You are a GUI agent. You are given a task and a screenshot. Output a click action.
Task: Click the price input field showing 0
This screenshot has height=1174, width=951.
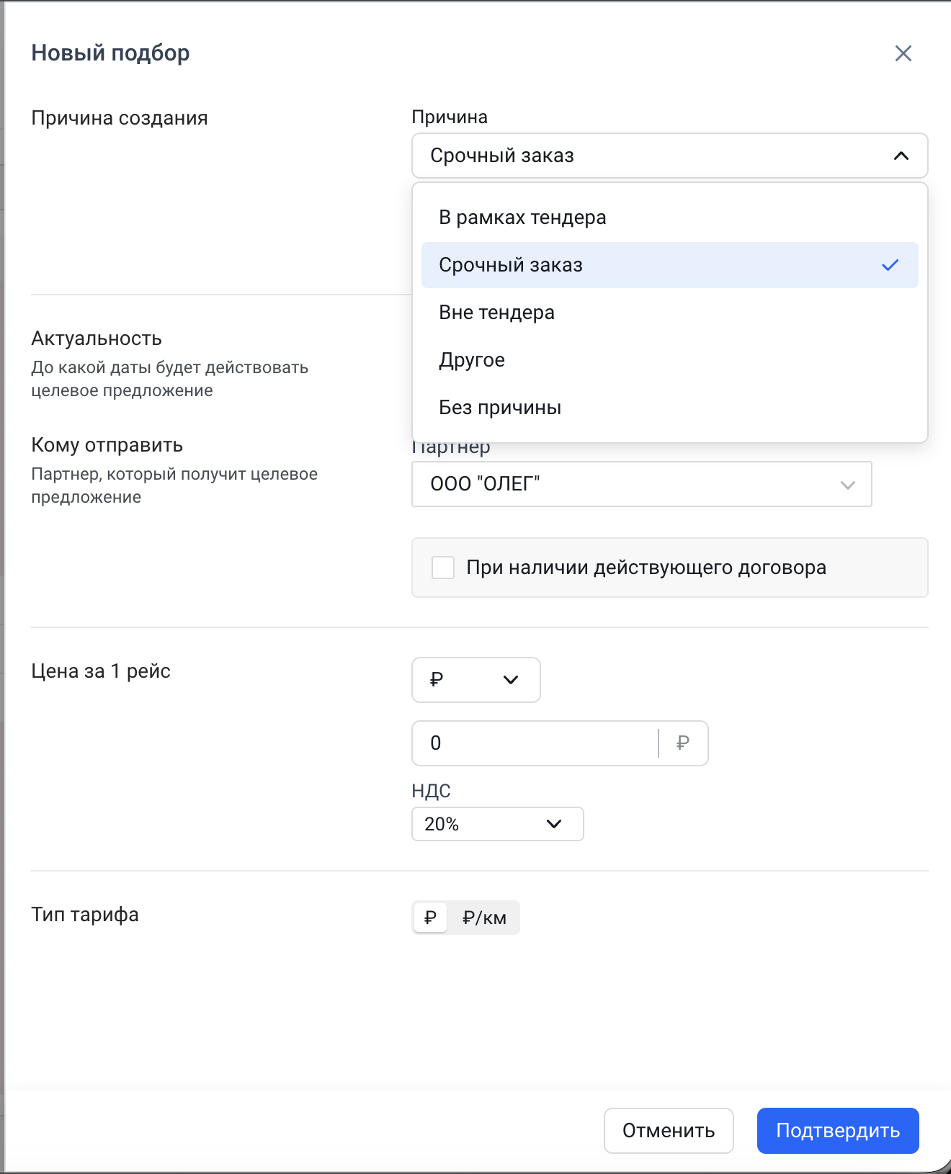coord(533,743)
